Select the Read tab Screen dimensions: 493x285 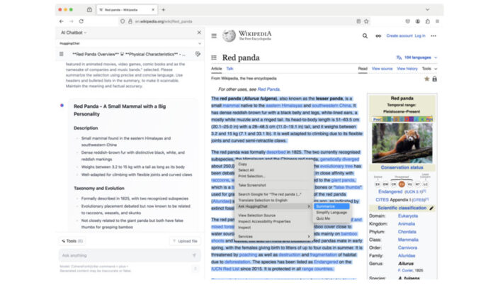[x=363, y=69]
